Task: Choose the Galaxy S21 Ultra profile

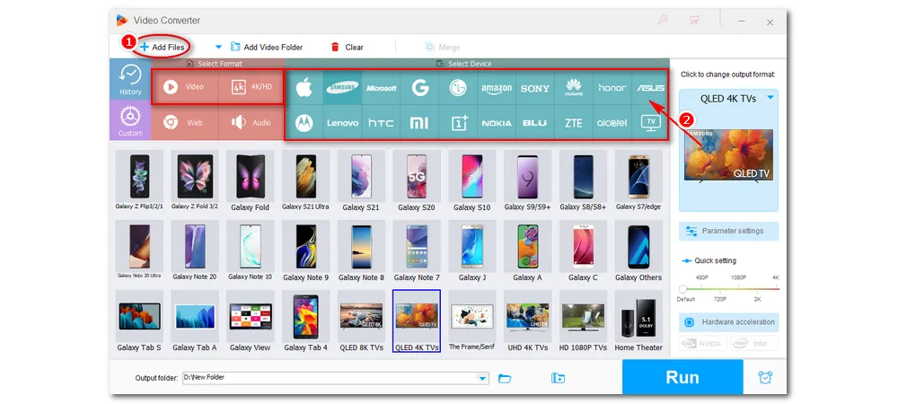Action: coord(306,180)
